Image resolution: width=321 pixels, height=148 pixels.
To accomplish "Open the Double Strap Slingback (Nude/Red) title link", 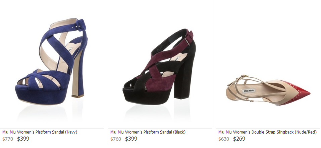I will tap(267, 132).
